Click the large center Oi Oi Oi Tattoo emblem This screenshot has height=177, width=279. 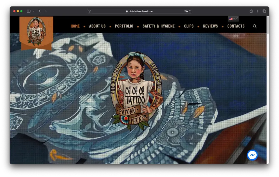[137, 91]
